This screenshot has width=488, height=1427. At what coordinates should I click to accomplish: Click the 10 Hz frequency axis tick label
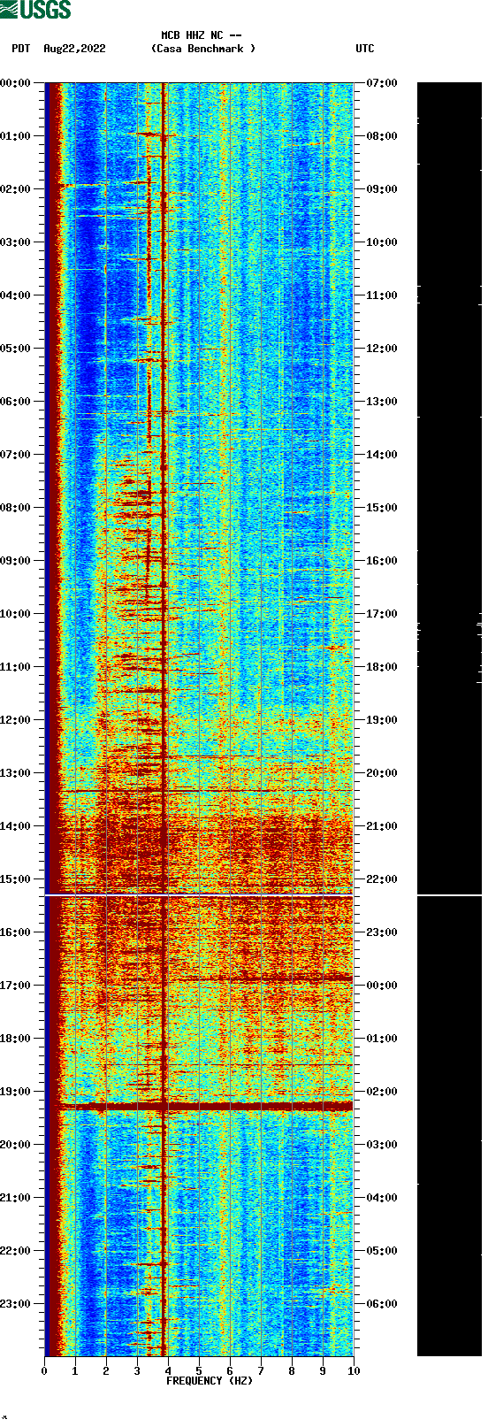tap(354, 1371)
